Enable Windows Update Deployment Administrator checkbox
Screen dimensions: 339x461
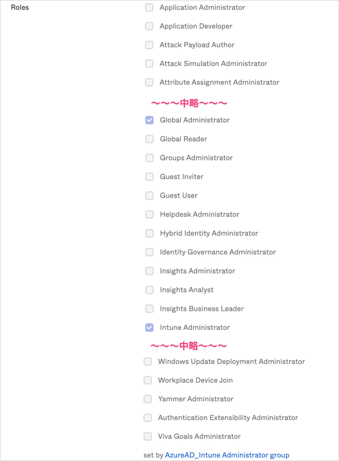(x=148, y=362)
